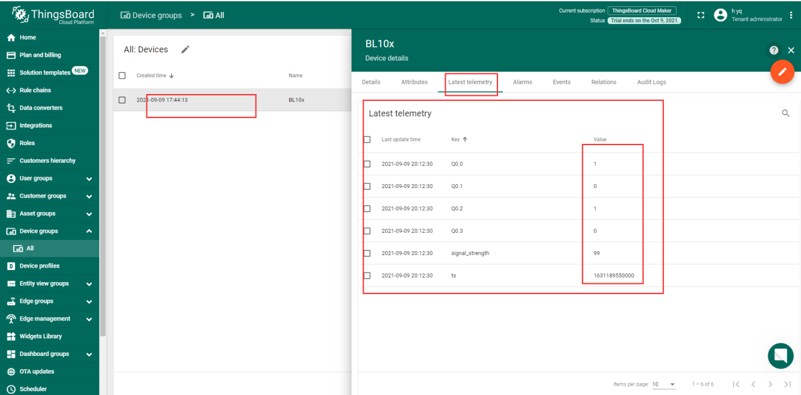The image size is (801, 395).
Task: Sort devices by Created time
Action: tap(155, 76)
